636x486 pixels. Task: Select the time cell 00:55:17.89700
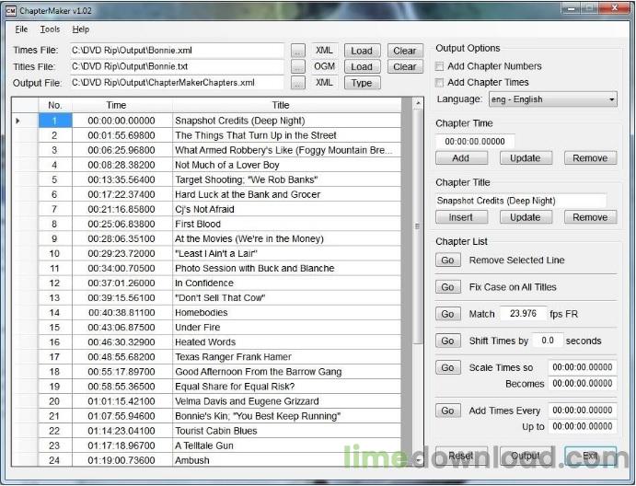122,372
